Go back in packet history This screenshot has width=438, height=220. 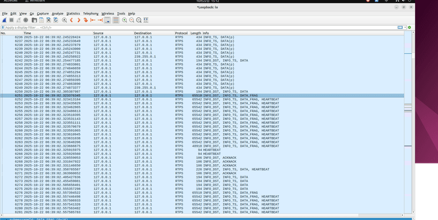[71, 20]
